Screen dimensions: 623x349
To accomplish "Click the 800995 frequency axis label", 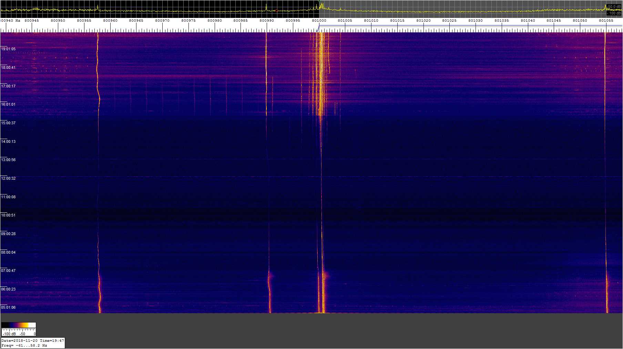I will point(293,21).
